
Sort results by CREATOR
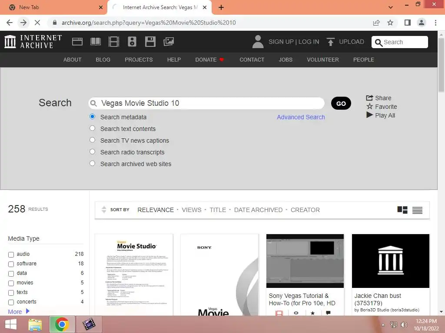tap(305, 210)
